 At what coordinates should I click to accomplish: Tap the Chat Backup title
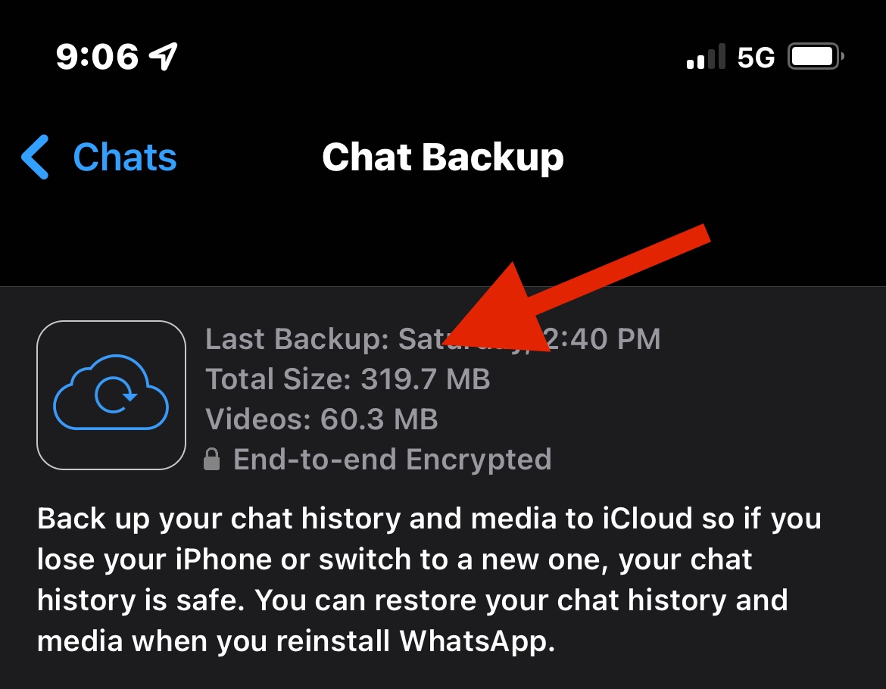(443, 157)
